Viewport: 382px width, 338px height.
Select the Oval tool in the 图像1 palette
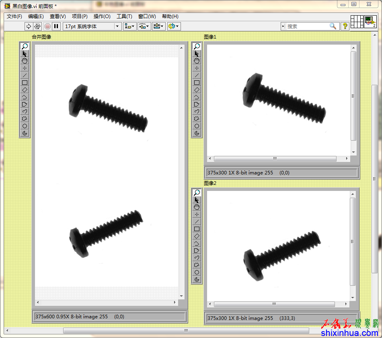[197, 126]
